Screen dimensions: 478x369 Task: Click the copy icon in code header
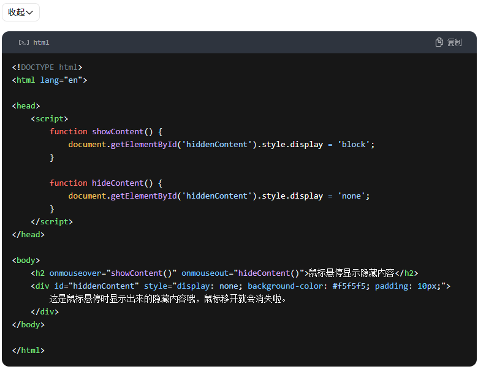tap(439, 42)
